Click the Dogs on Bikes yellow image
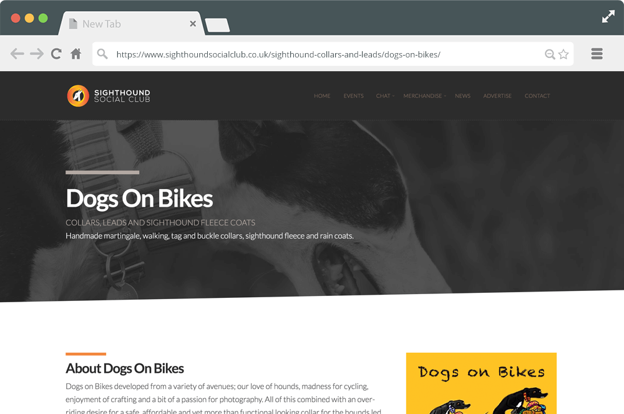 [x=481, y=383]
